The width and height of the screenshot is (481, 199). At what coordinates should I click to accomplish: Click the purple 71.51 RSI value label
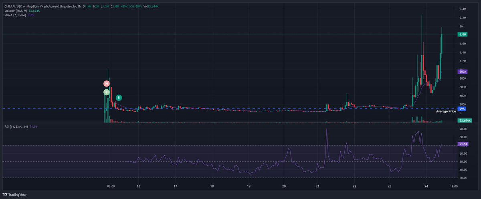click(x=463, y=144)
